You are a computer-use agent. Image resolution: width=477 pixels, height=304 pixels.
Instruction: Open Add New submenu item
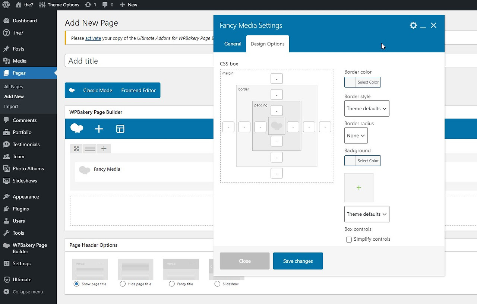click(x=14, y=96)
